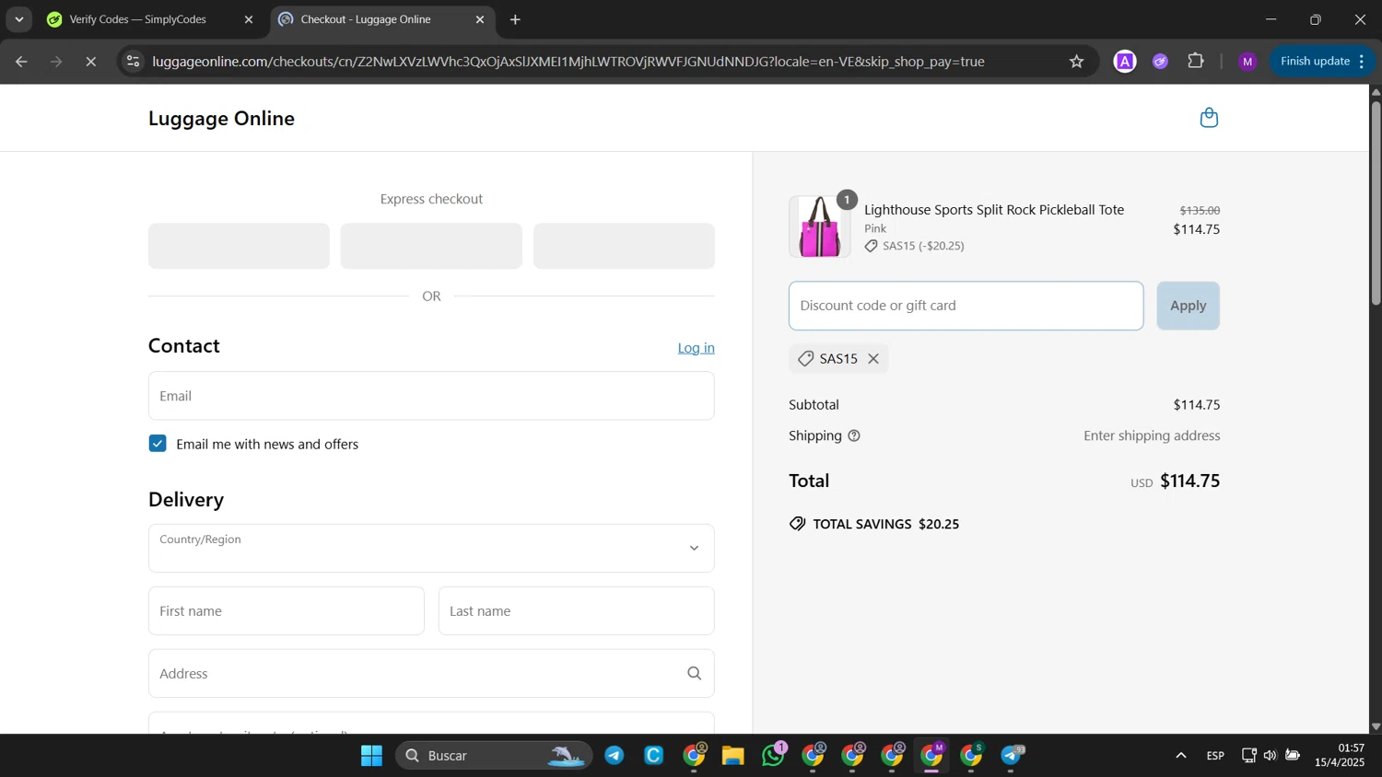Show hidden system tray icons
The width and height of the screenshot is (1382, 777).
coord(1180,756)
